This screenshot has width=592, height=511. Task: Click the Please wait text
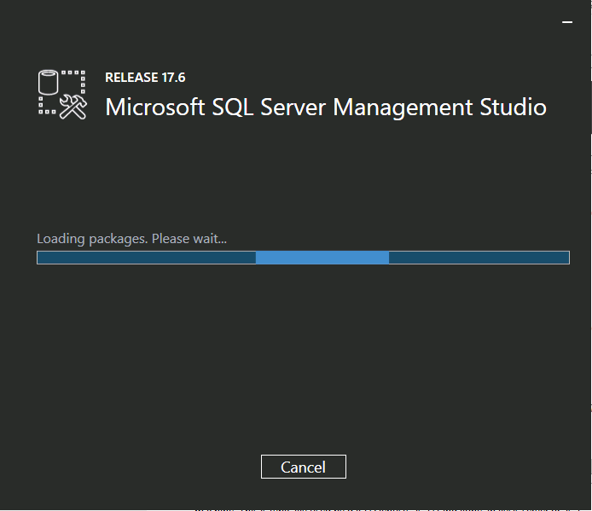(189, 239)
